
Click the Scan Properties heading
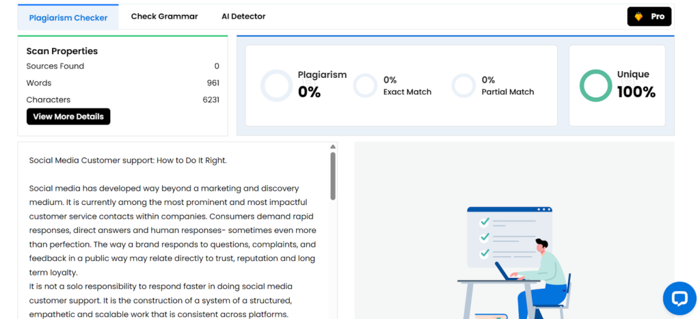point(62,51)
